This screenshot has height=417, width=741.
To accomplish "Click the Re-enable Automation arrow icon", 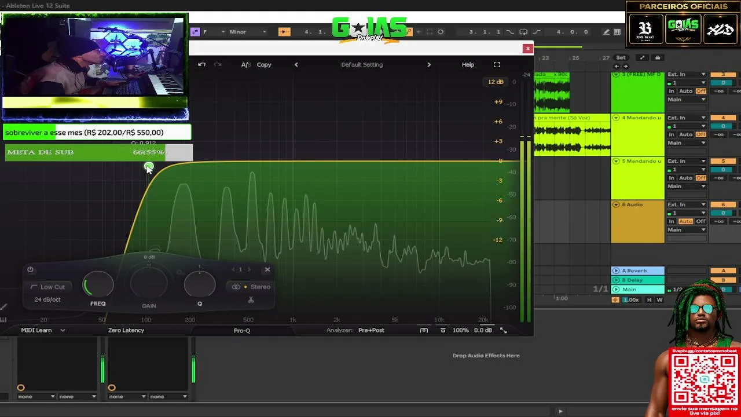I will (419, 32).
